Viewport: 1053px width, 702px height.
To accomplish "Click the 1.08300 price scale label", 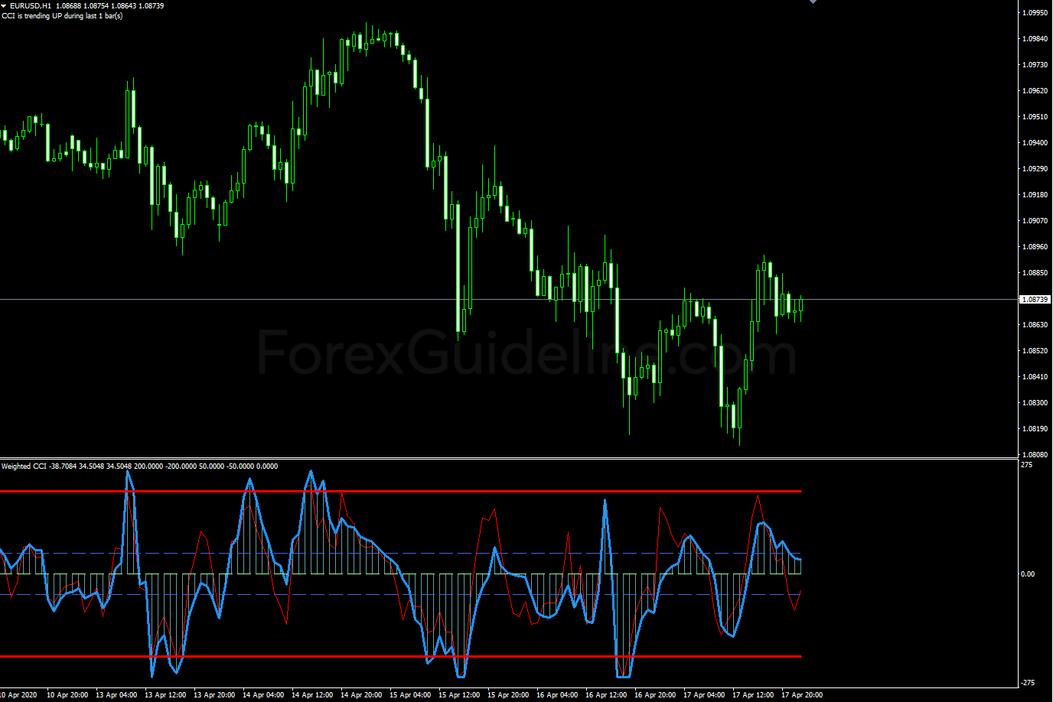I will [1035, 402].
